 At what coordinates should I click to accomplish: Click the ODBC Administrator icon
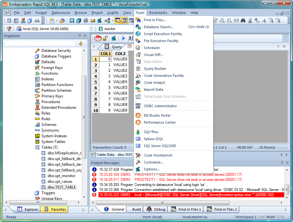(x=138, y=106)
